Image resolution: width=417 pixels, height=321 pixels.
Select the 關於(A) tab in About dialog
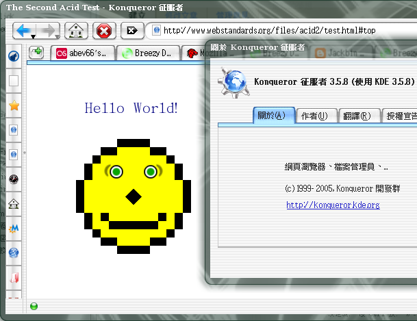click(273, 115)
